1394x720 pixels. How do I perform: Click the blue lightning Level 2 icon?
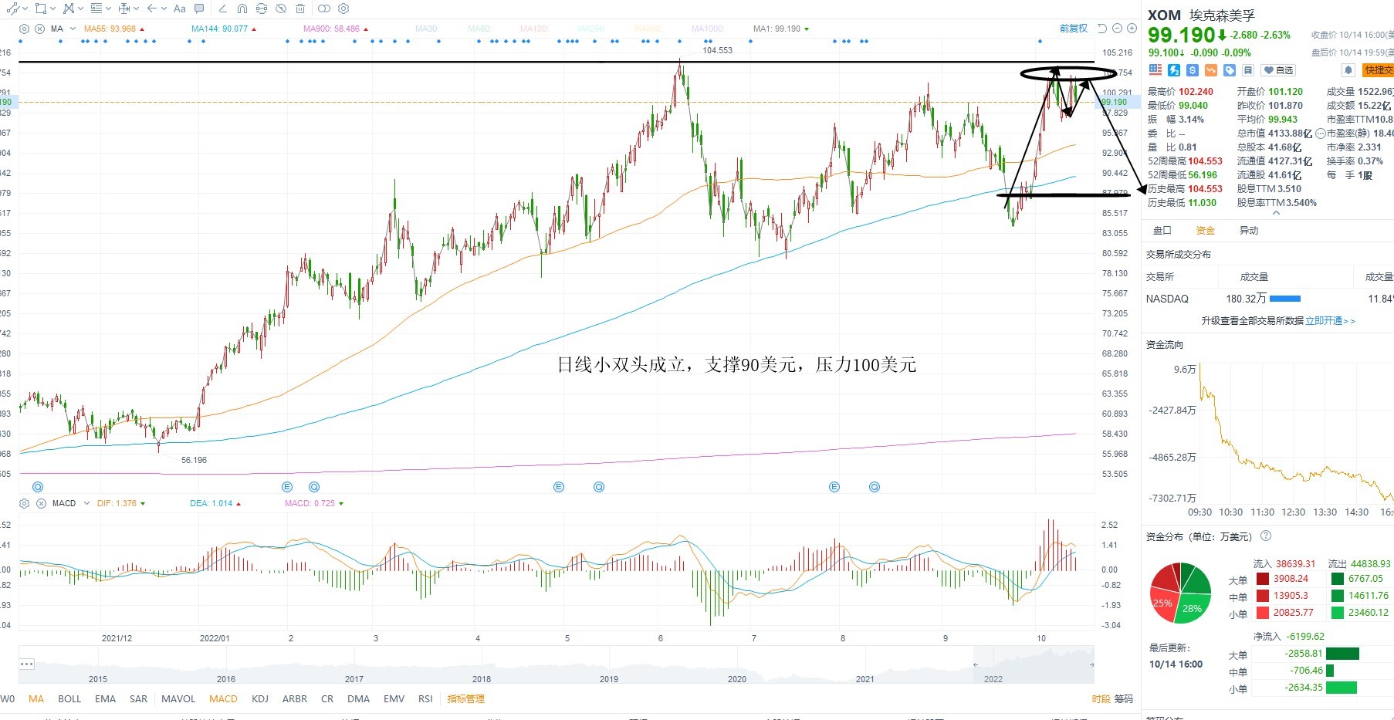tap(1174, 70)
